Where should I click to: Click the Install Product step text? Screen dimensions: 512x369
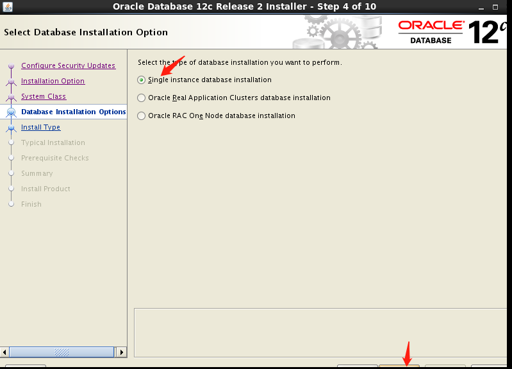tap(45, 189)
